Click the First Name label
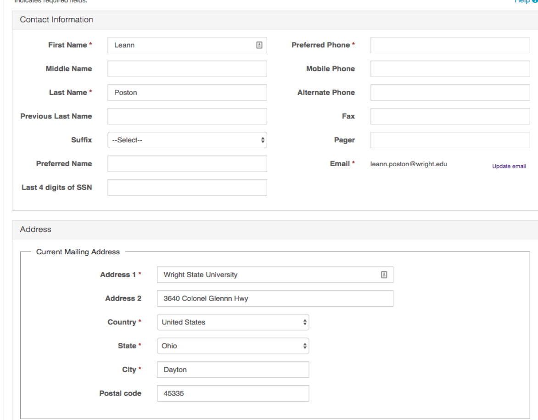Screen dimensions: 538x420 point(70,45)
